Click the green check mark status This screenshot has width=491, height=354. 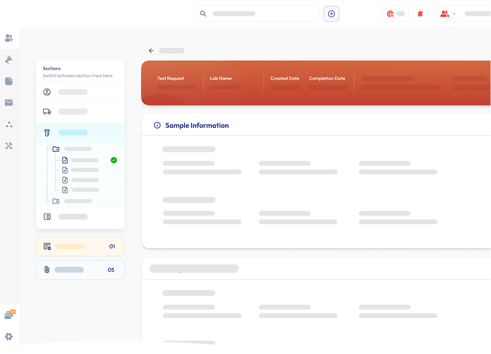(x=113, y=160)
